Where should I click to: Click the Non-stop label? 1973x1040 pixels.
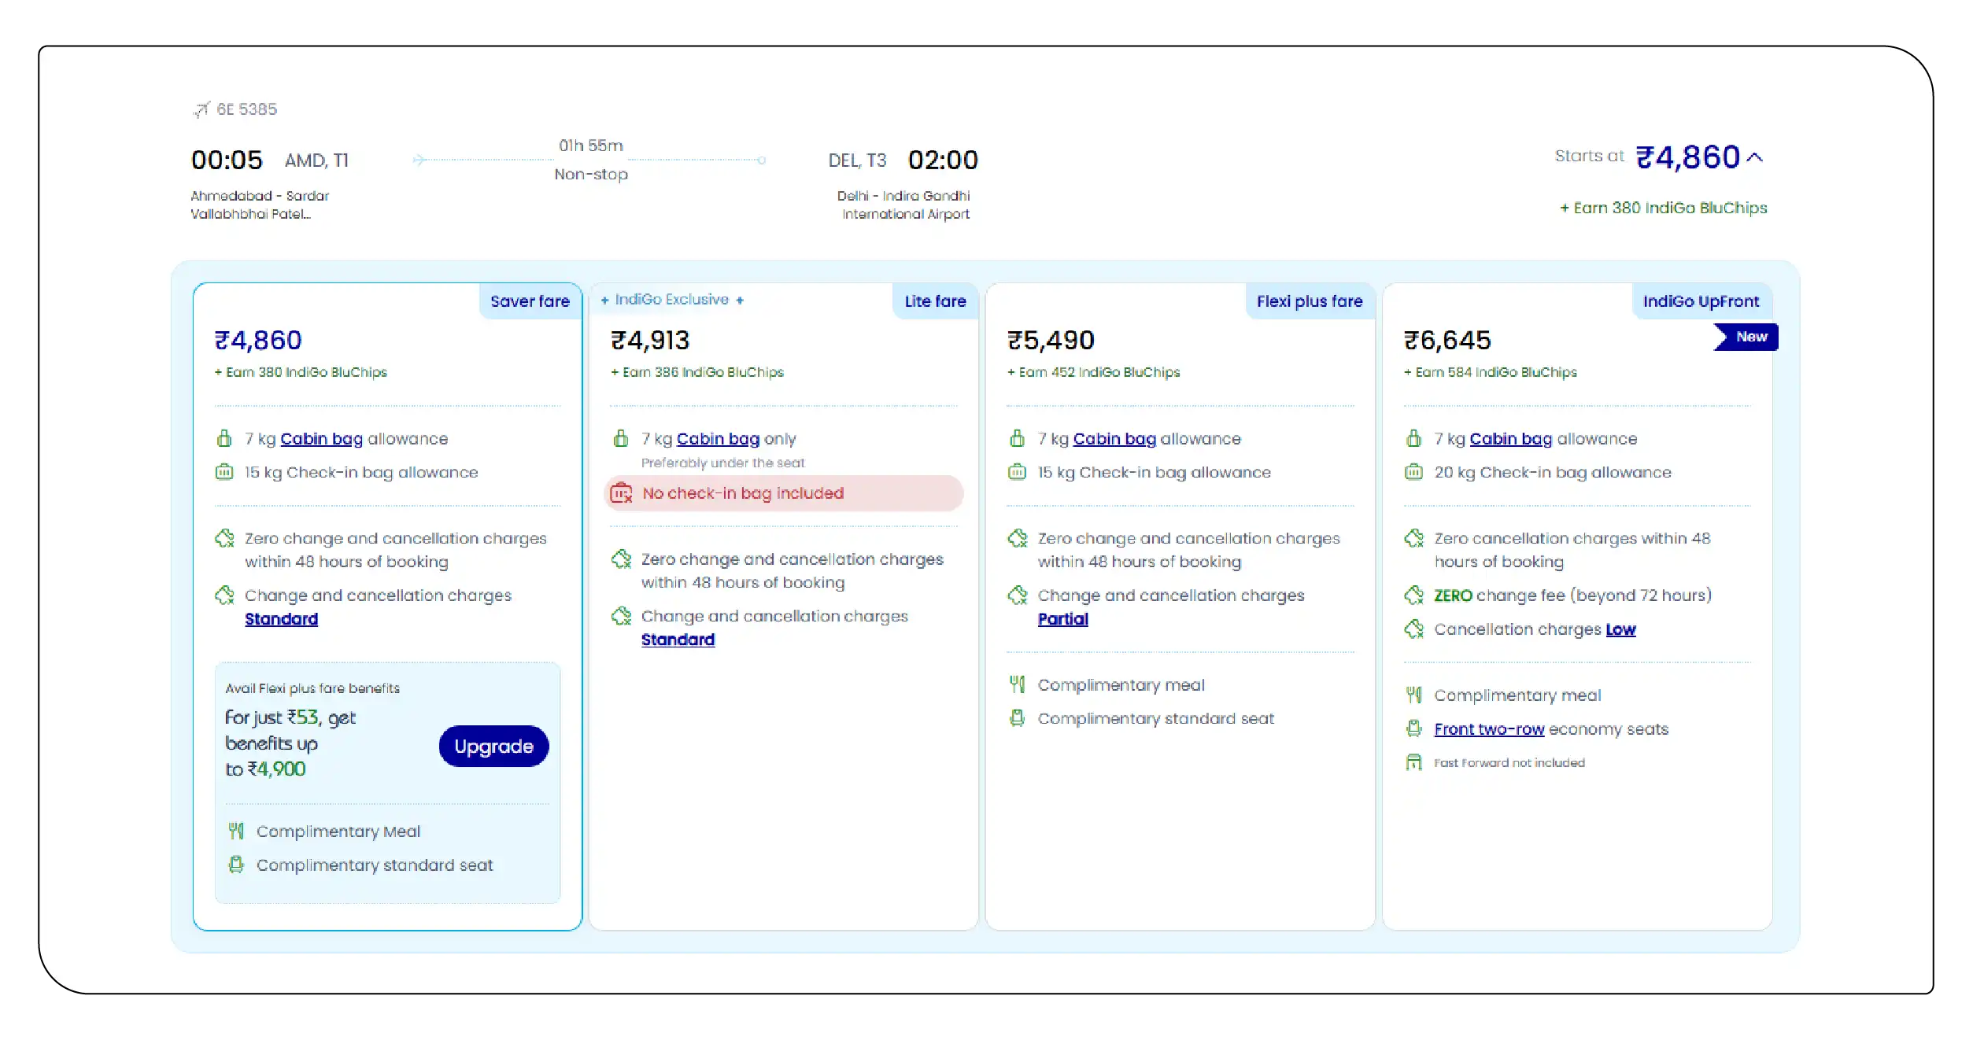click(x=591, y=175)
